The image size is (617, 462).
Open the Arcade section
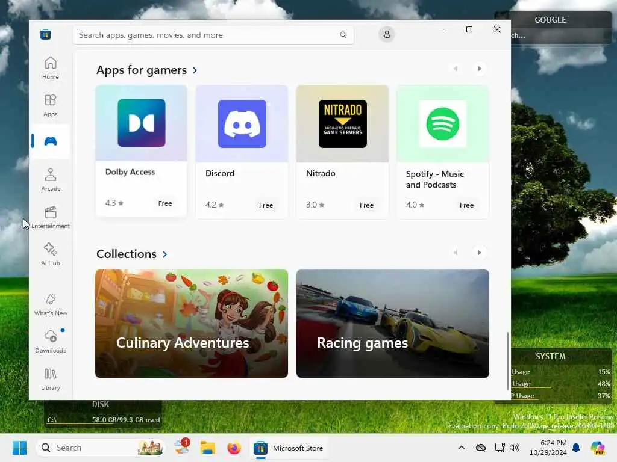click(x=51, y=180)
